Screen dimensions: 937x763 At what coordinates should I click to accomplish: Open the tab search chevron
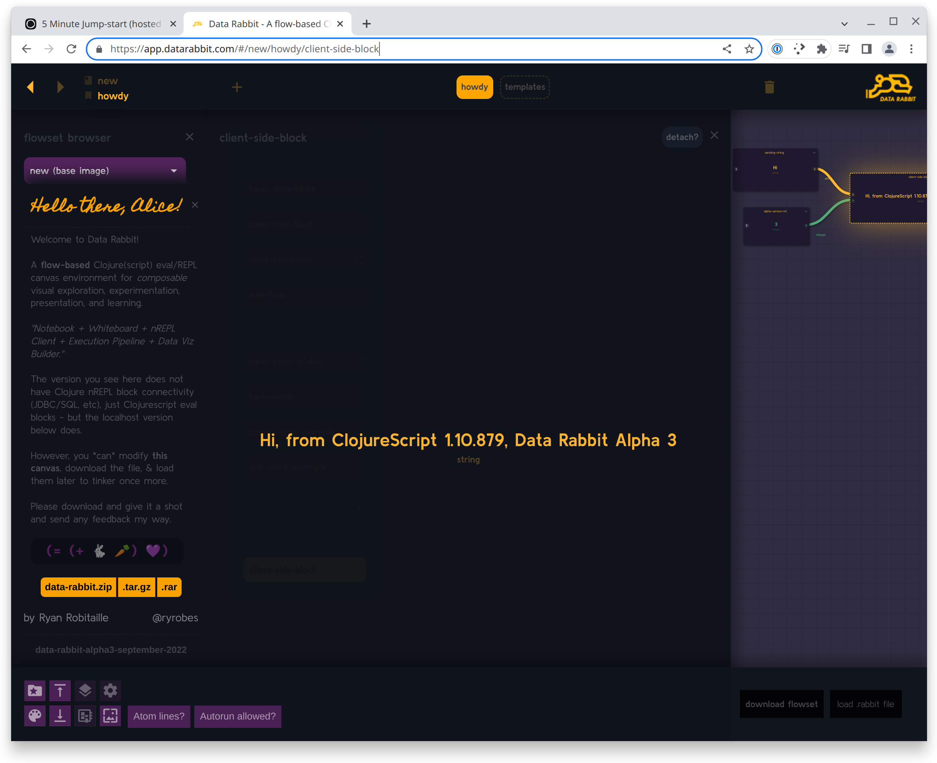(x=844, y=24)
